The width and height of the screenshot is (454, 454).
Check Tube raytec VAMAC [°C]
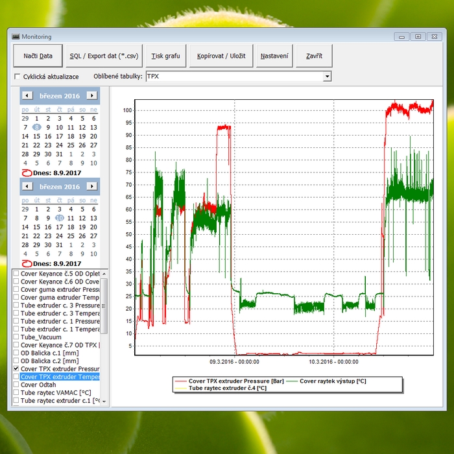pos(16,392)
